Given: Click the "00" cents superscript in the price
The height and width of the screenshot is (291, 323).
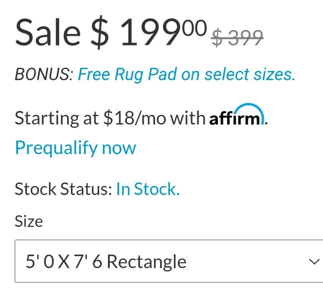Looking at the screenshot, I should [194, 28].
